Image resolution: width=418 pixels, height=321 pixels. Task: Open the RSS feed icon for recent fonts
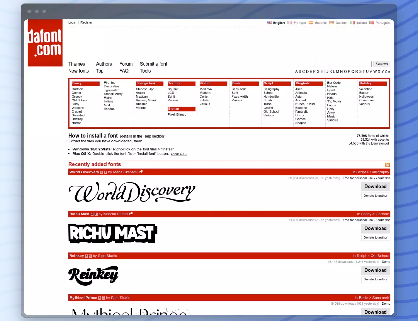click(x=387, y=165)
